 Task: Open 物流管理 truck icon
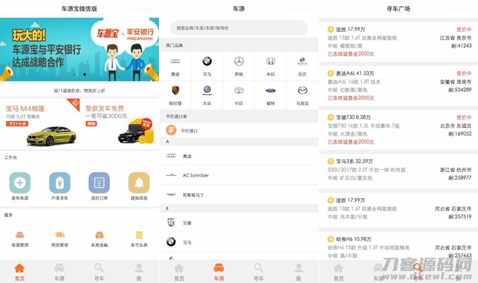(59, 235)
